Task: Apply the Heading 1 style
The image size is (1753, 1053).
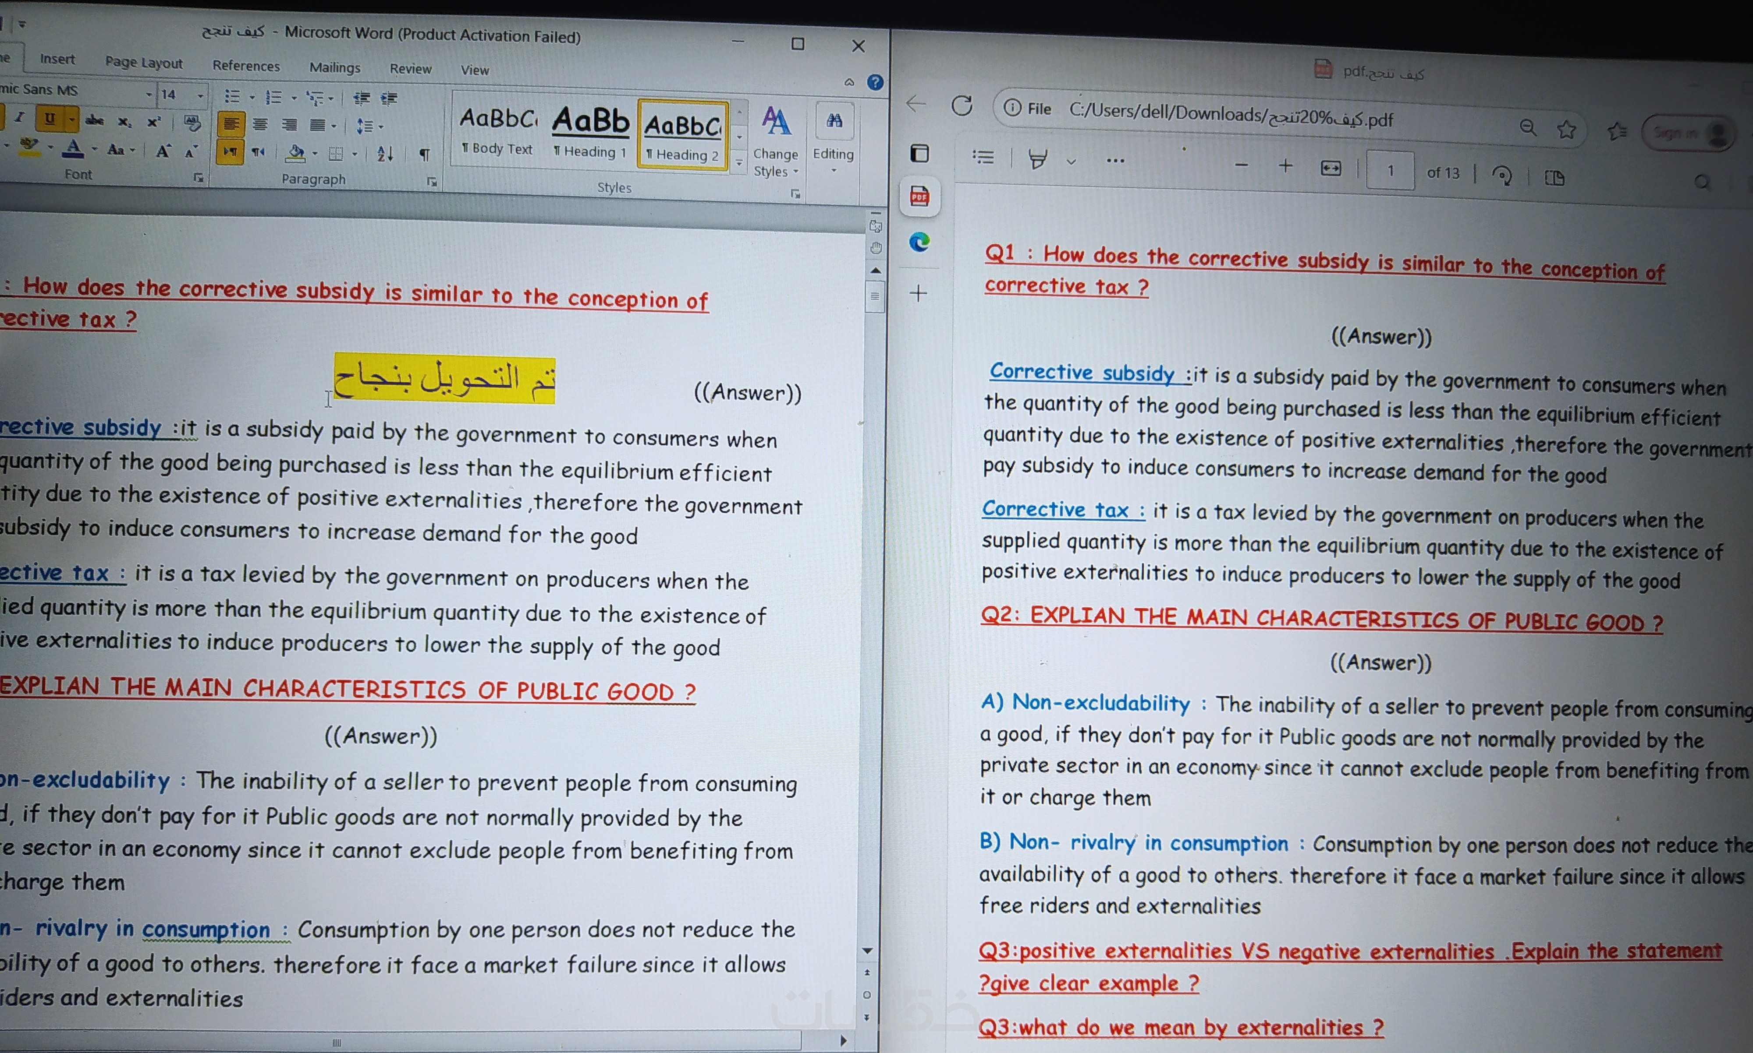Action: coord(590,131)
